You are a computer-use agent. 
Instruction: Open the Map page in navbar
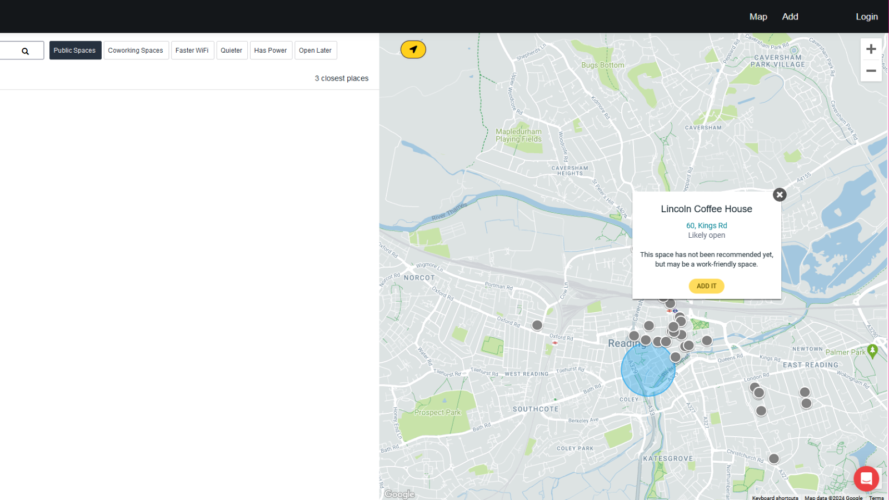pos(758,17)
